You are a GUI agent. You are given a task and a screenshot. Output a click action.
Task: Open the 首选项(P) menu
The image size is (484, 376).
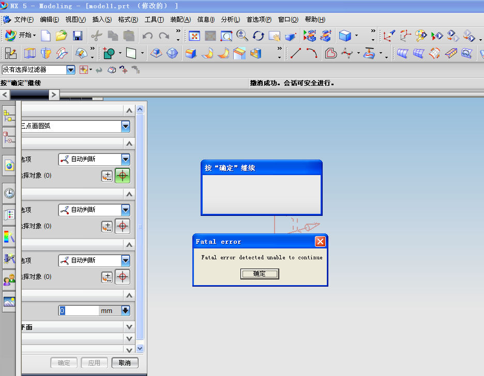point(259,20)
